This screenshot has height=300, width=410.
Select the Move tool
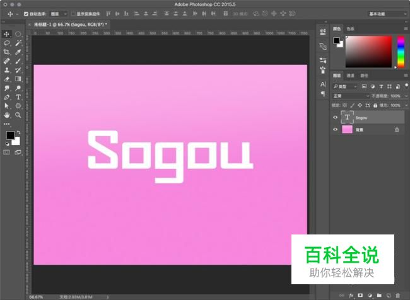[x=6, y=34]
